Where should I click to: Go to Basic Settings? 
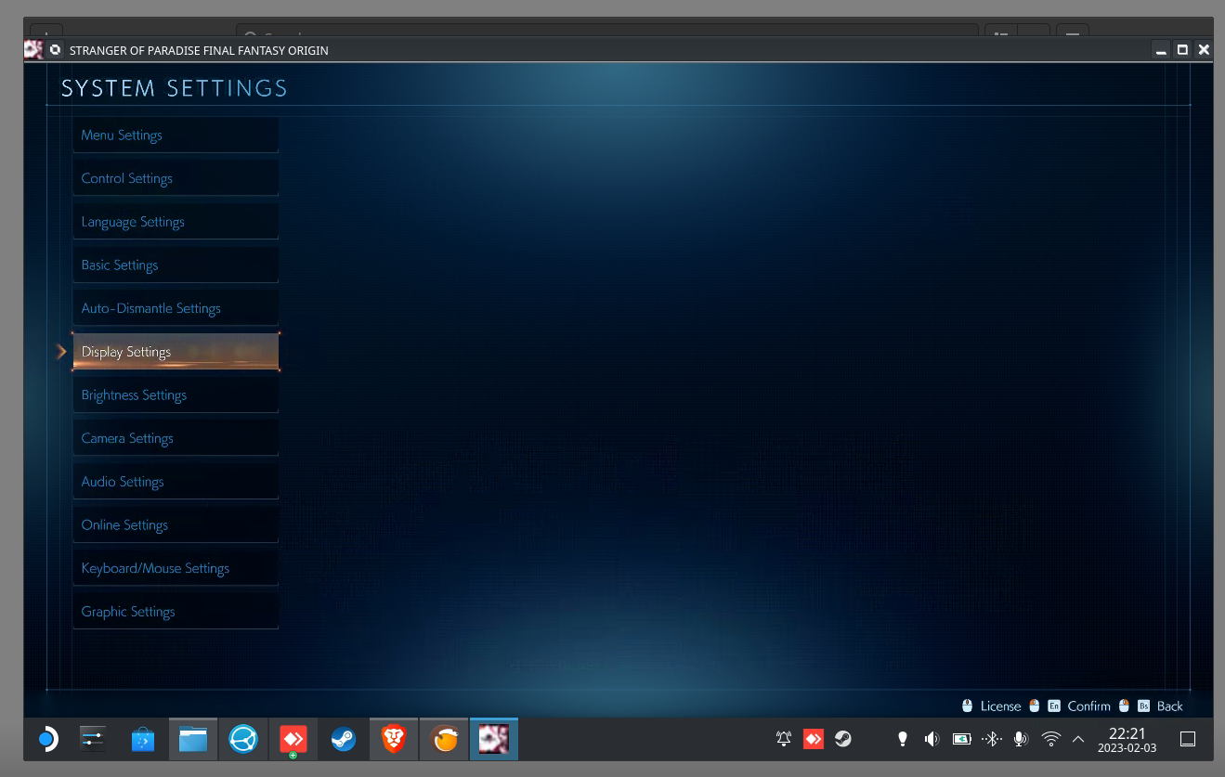tap(176, 265)
